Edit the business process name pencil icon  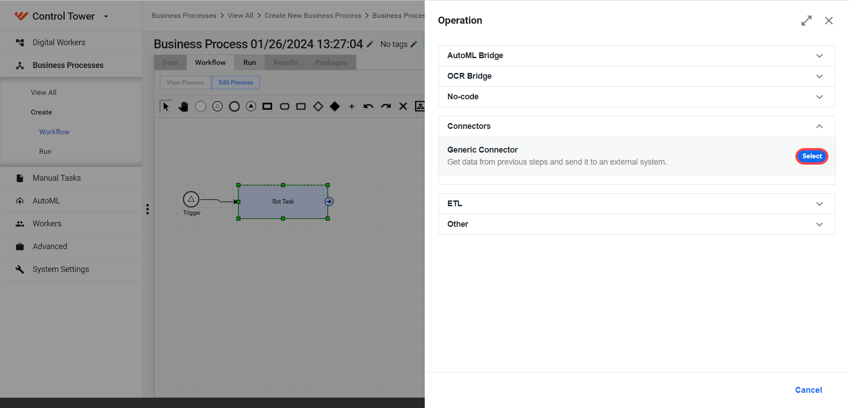370,44
